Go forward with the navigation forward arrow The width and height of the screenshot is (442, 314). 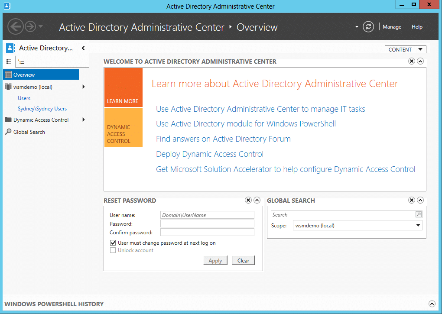click(x=30, y=26)
